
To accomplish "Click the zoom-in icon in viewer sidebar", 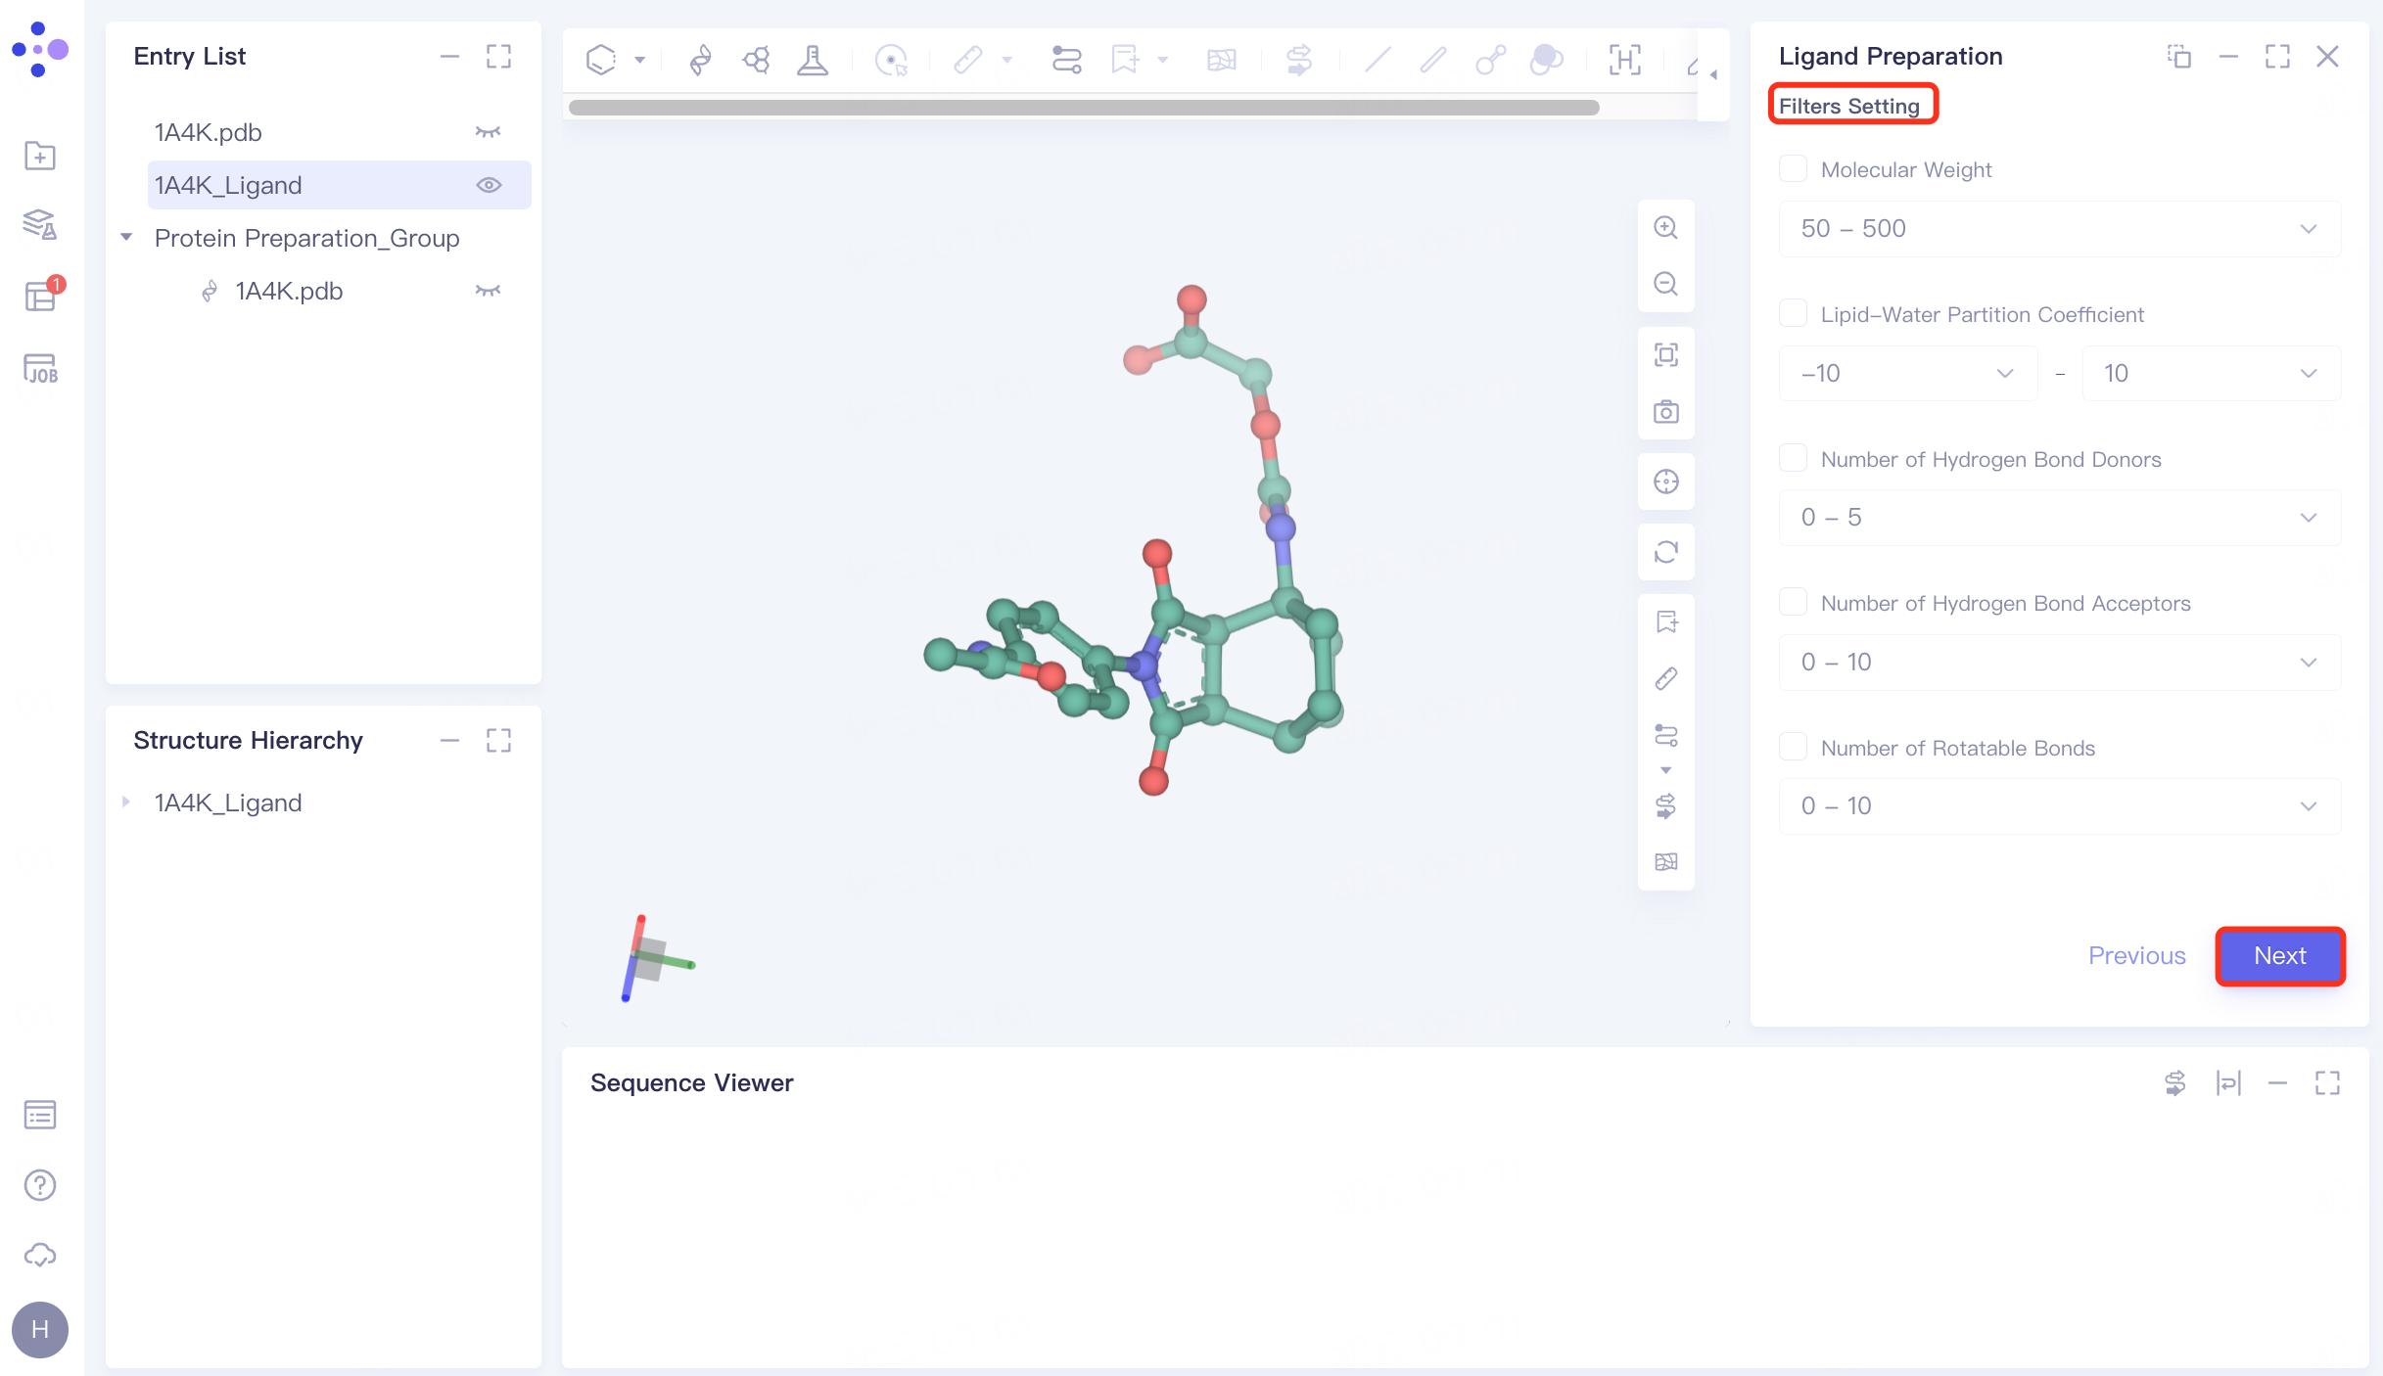I will (1665, 227).
